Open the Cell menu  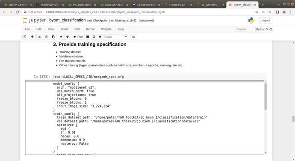(x=77, y=29)
